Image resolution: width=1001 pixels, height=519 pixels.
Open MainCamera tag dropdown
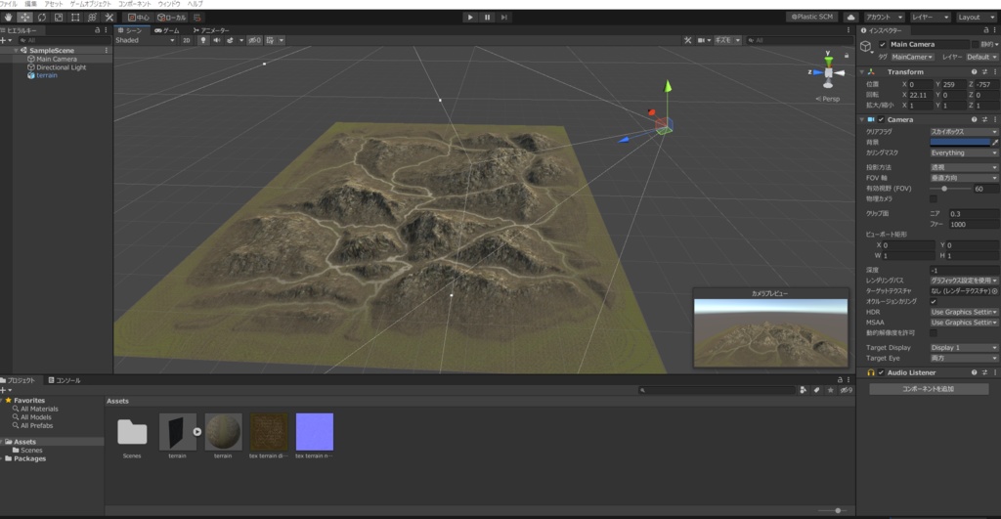point(912,57)
